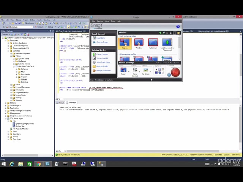Image resolution: width=243 pixels, height=182 pixels.
Task: Click the Save icon in SSMS toolbar
Action: point(16,23)
